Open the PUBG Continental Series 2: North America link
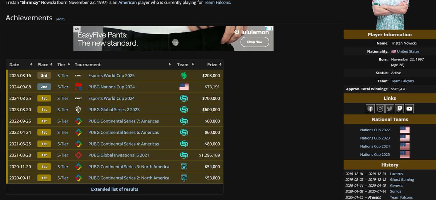This screenshot has width=436, height=200. pyautogui.click(x=129, y=178)
